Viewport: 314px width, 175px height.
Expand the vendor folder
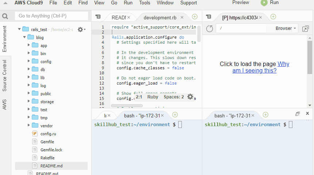28,125
